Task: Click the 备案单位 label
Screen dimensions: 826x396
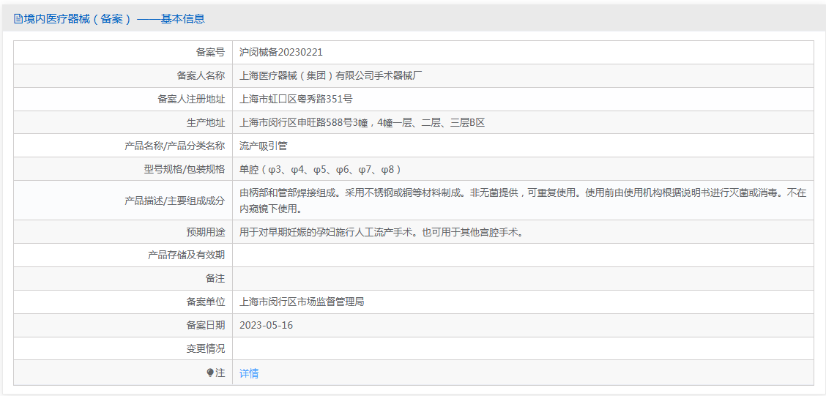Action: coord(206,302)
